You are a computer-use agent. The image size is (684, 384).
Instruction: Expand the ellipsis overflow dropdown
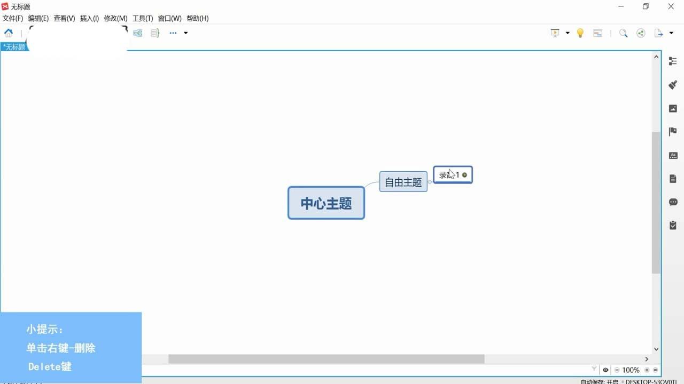tap(185, 33)
